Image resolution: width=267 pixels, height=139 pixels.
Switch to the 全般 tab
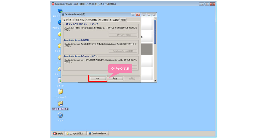66,20
